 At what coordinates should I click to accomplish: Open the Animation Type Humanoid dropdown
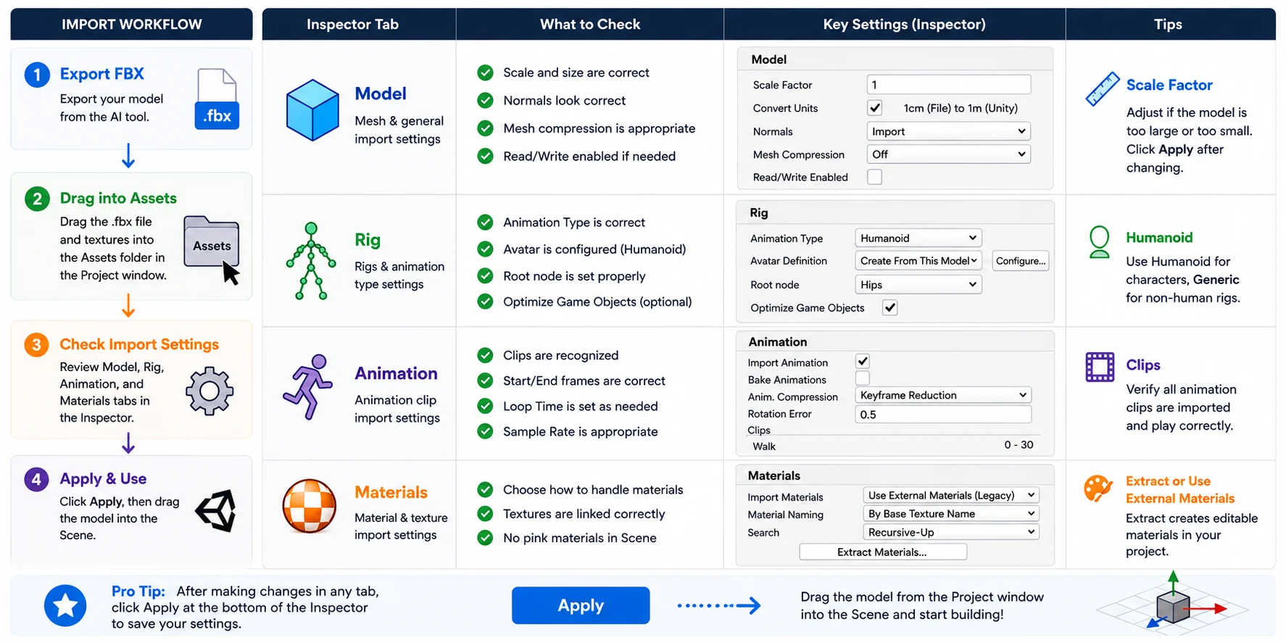click(918, 238)
